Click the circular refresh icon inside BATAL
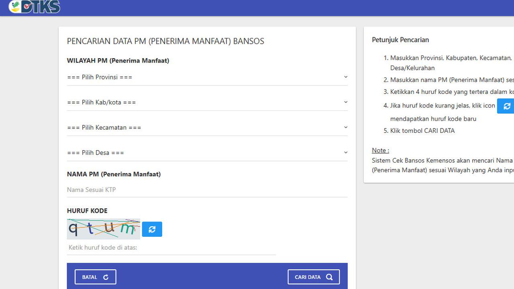Screen dimensions: 514x289 pos(106,277)
